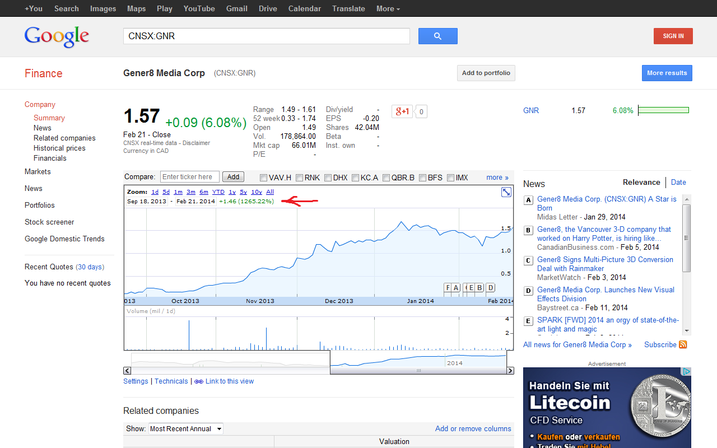The height and width of the screenshot is (448, 717).
Task: Click Add to portfolio button
Action: (x=486, y=73)
